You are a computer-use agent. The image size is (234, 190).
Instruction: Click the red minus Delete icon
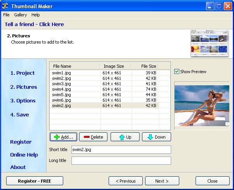tap(87, 137)
